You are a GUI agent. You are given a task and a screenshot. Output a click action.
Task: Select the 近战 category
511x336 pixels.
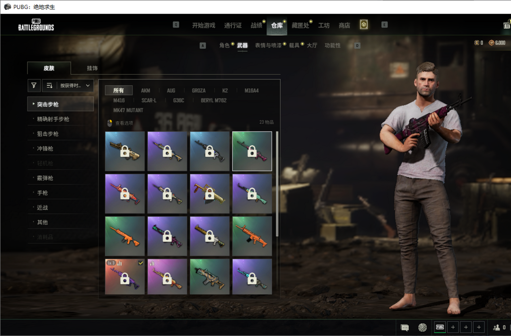pyautogui.click(x=61, y=208)
